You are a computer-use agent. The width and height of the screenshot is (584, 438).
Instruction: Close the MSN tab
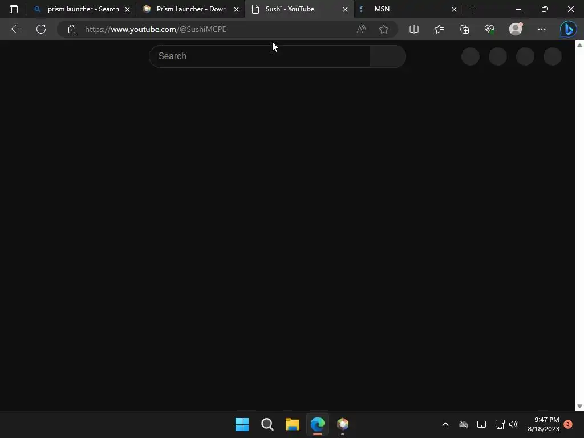454,9
